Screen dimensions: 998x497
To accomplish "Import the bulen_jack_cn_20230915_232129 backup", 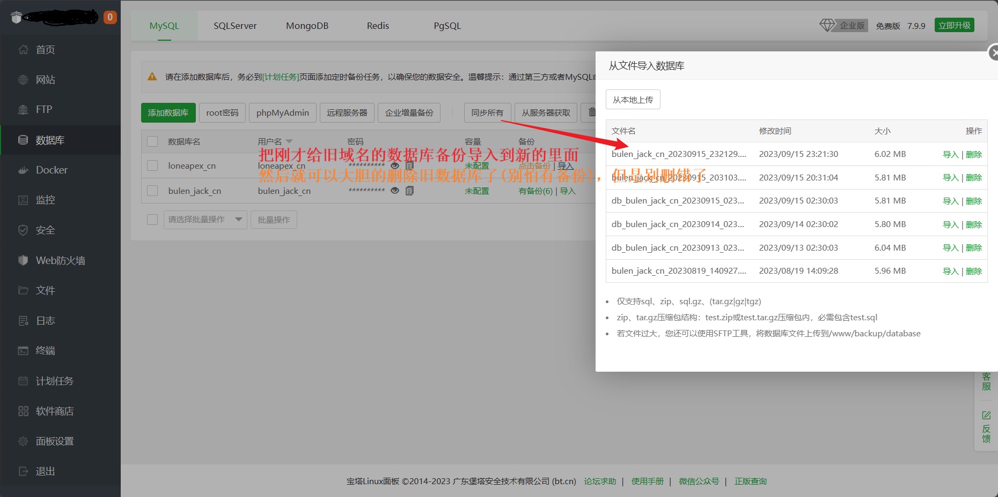I will coord(950,154).
